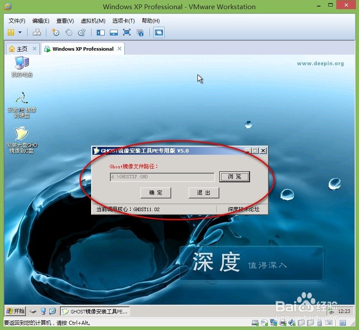This screenshot has width=359, height=330.
Task: Close the GHOST镜像安装工具 dialog
Action: point(263,151)
